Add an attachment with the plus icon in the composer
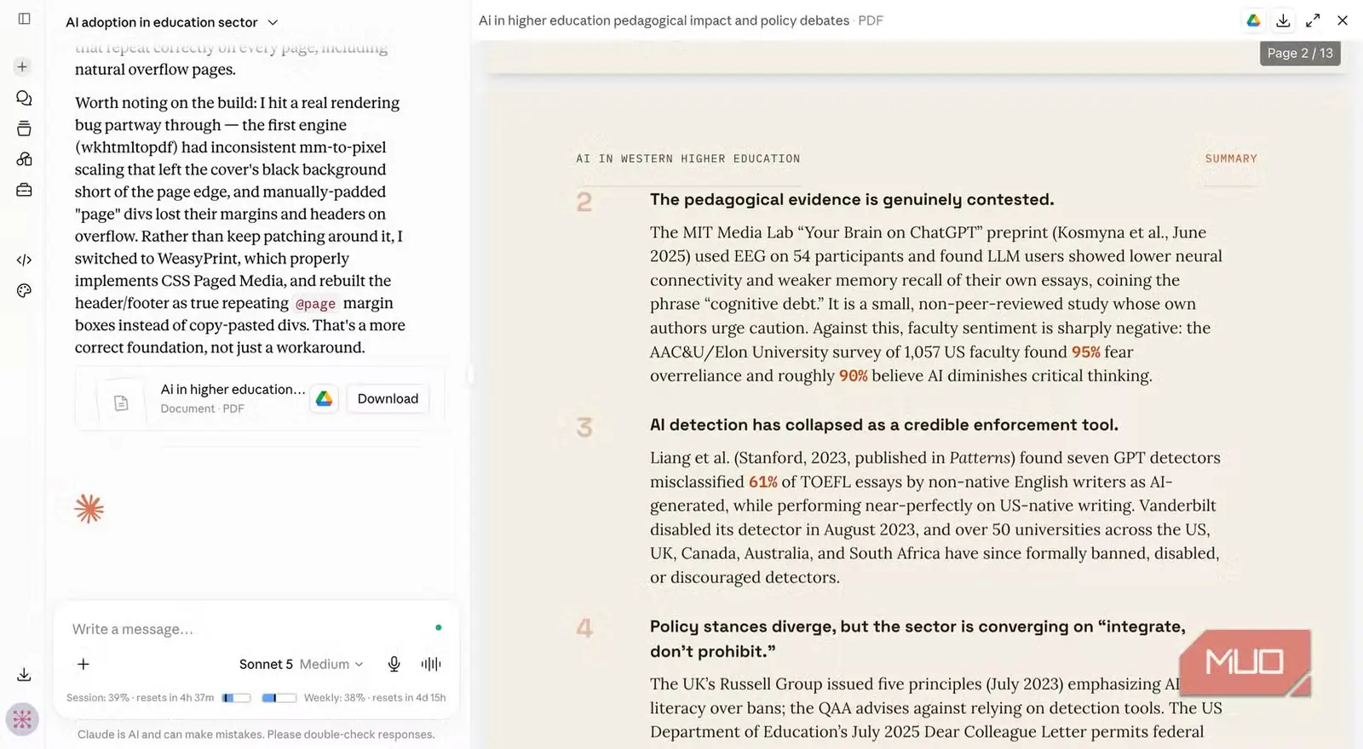The height and width of the screenshot is (749, 1363). [x=83, y=664]
